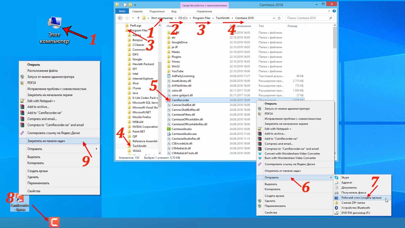The height and width of the screenshot is (228, 405).
Task: Select the 'NVIDIA Corporation' folder in tree
Action: (x=145, y=127)
